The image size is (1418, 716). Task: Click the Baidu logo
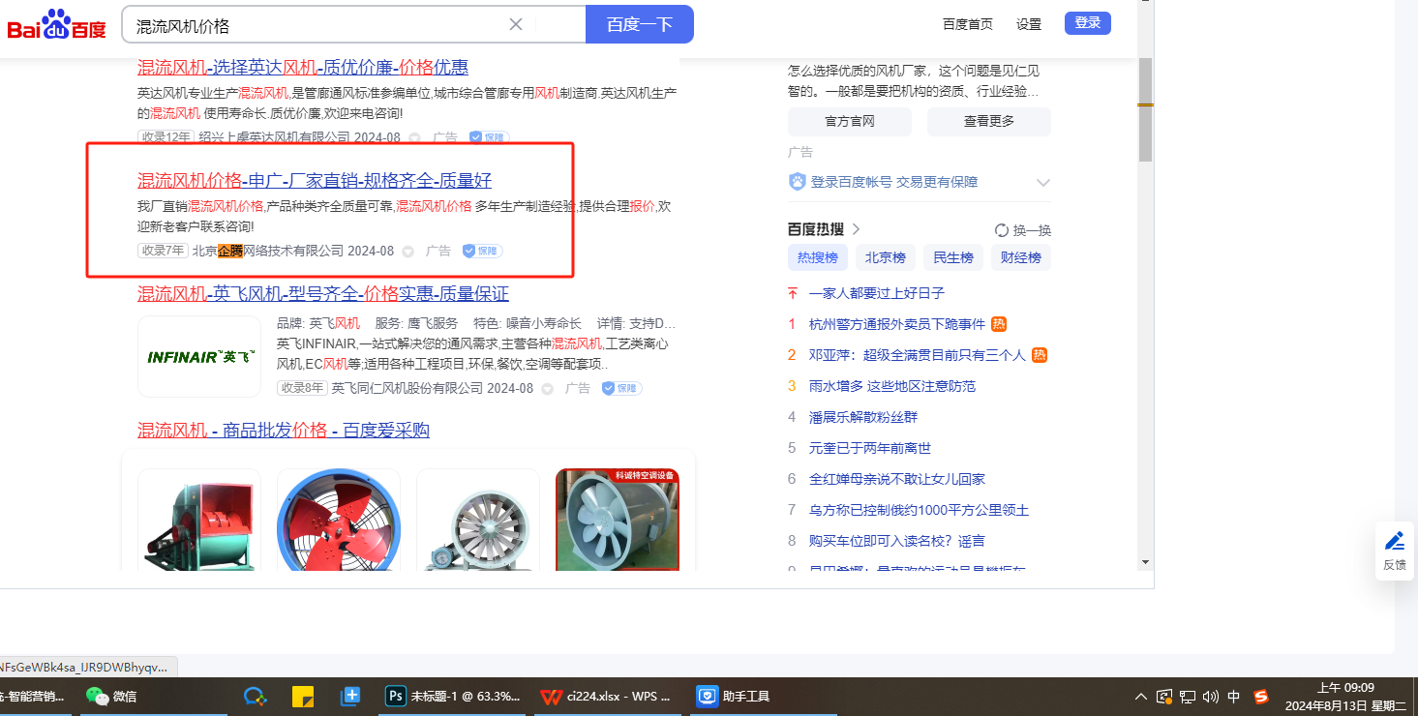pos(56,25)
